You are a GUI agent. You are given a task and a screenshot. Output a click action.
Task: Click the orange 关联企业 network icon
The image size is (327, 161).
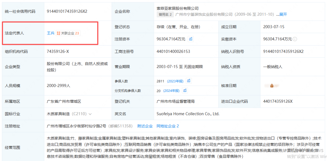click(x=58, y=33)
